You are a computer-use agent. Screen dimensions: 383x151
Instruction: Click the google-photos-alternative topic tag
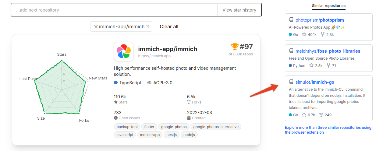pyautogui.click(x=216, y=127)
